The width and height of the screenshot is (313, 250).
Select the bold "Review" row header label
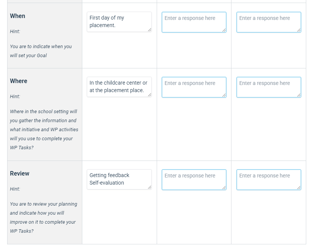[20, 173]
